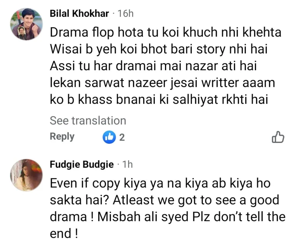This screenshot has width=298, height=244.
Task: Reply to Bilal Khokhar's comment
Action: pos(62,137)
